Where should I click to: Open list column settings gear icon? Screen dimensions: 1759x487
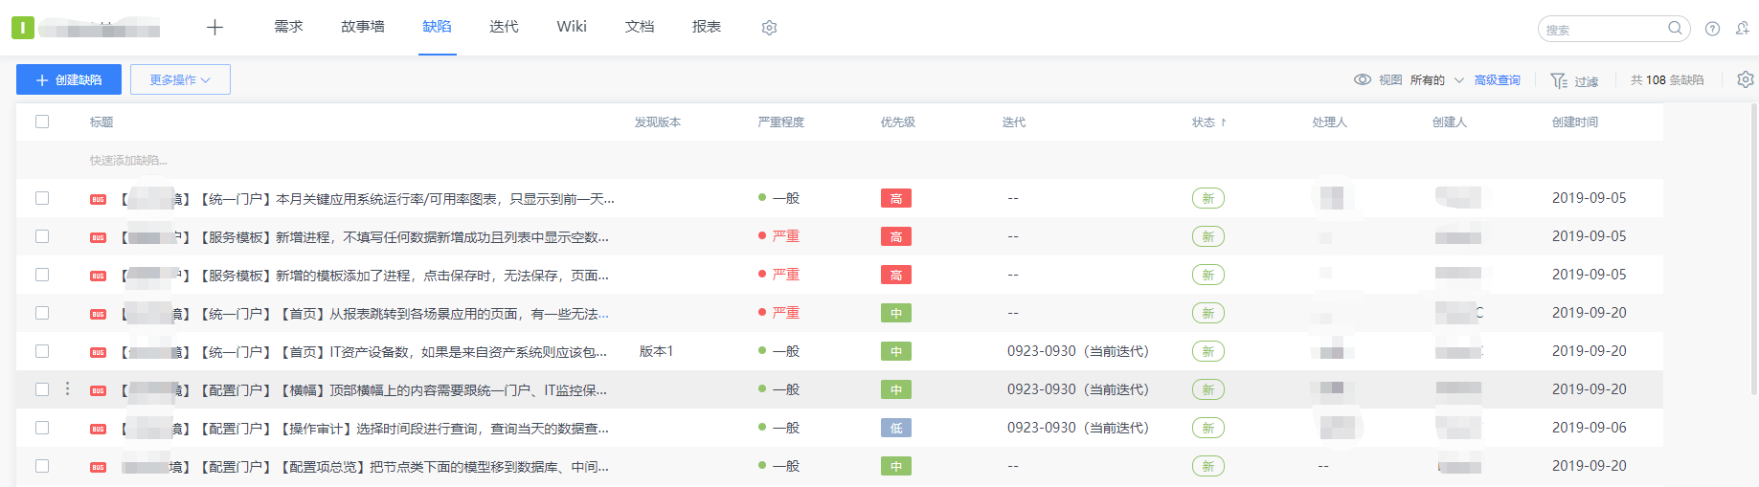1746,79
